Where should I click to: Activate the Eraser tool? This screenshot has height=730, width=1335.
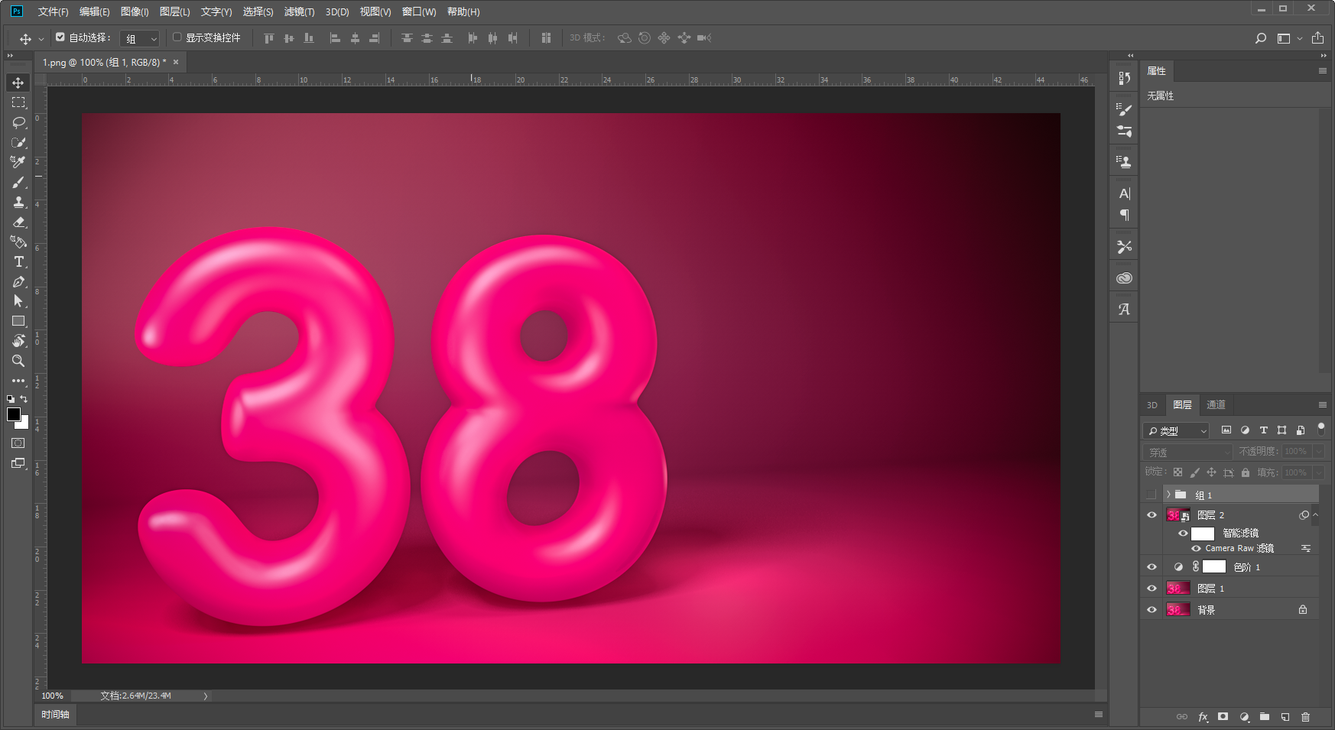(18, 222)
